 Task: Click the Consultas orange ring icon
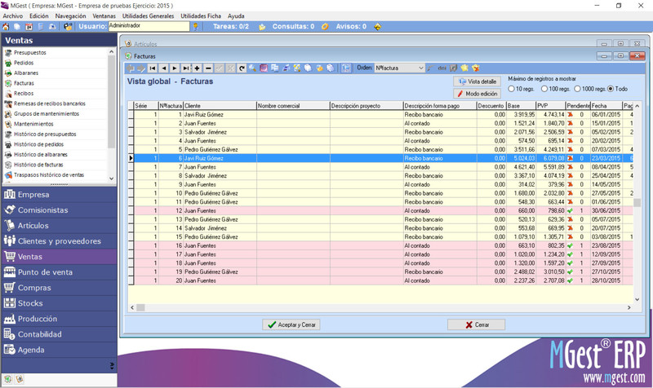(x=325, y=27)
